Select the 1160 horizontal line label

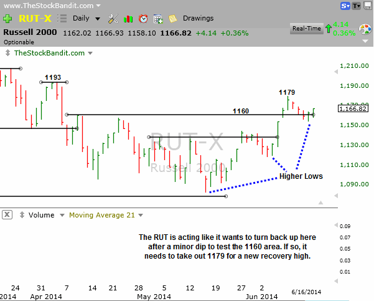coord(241,111)
